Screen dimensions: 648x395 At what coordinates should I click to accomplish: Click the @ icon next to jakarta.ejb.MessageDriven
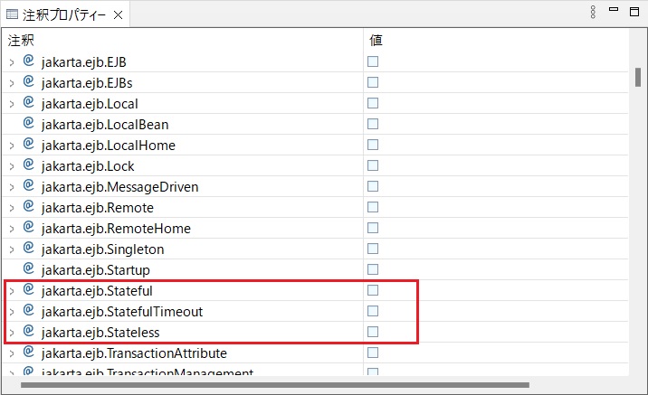28,186
